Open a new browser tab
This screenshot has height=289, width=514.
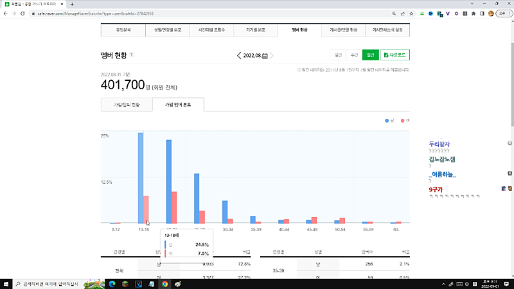(72, 4)
